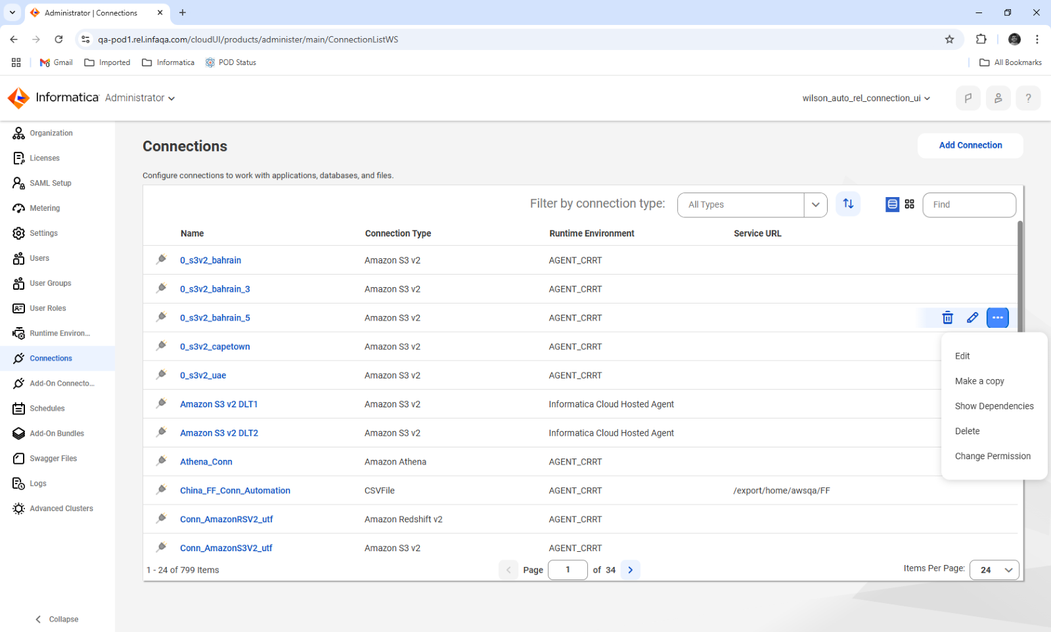Open User Groups section
This screenshot has width=1051, height=632.
point(51,283)
